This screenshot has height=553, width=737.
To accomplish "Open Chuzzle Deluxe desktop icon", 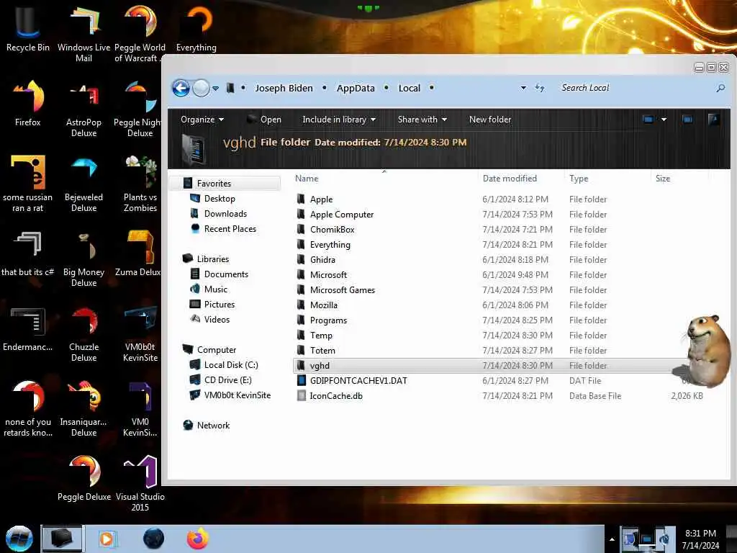I will [83, 334].
